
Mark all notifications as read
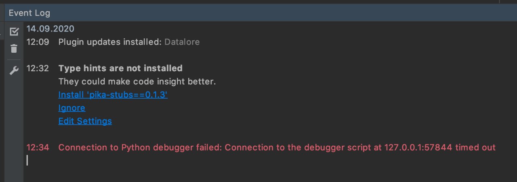tap(14, 31)
